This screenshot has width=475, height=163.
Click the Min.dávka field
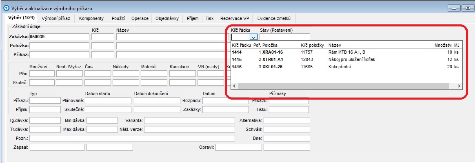coord(102,120)
